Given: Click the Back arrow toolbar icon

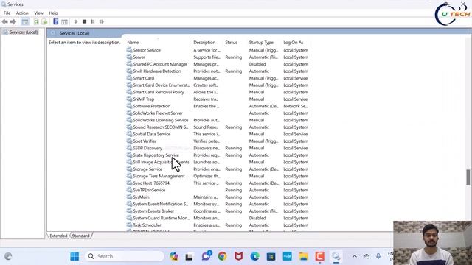Looking at the screenshot, I should 5,21.
